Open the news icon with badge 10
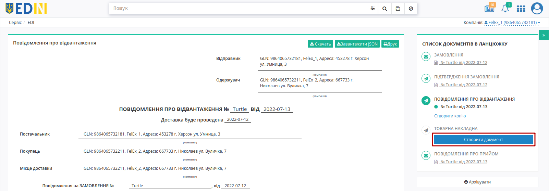The image size is (549, 191). coord(489,8)
